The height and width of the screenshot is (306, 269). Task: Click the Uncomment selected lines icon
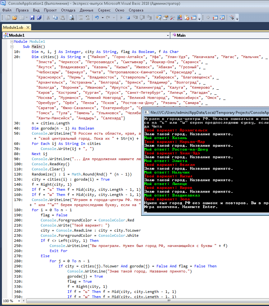point(88,18)
